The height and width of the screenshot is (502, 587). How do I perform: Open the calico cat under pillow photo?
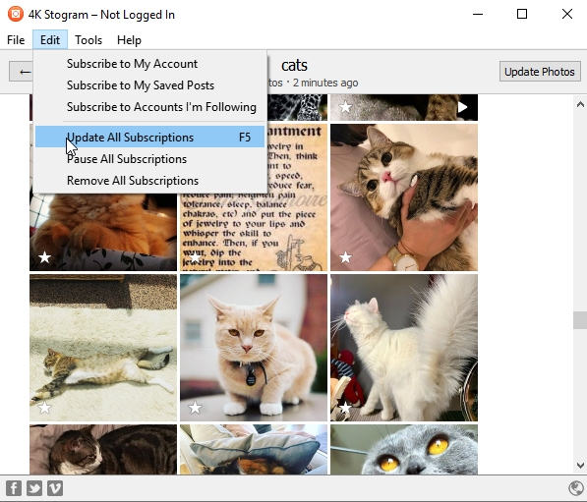[254, 450]
